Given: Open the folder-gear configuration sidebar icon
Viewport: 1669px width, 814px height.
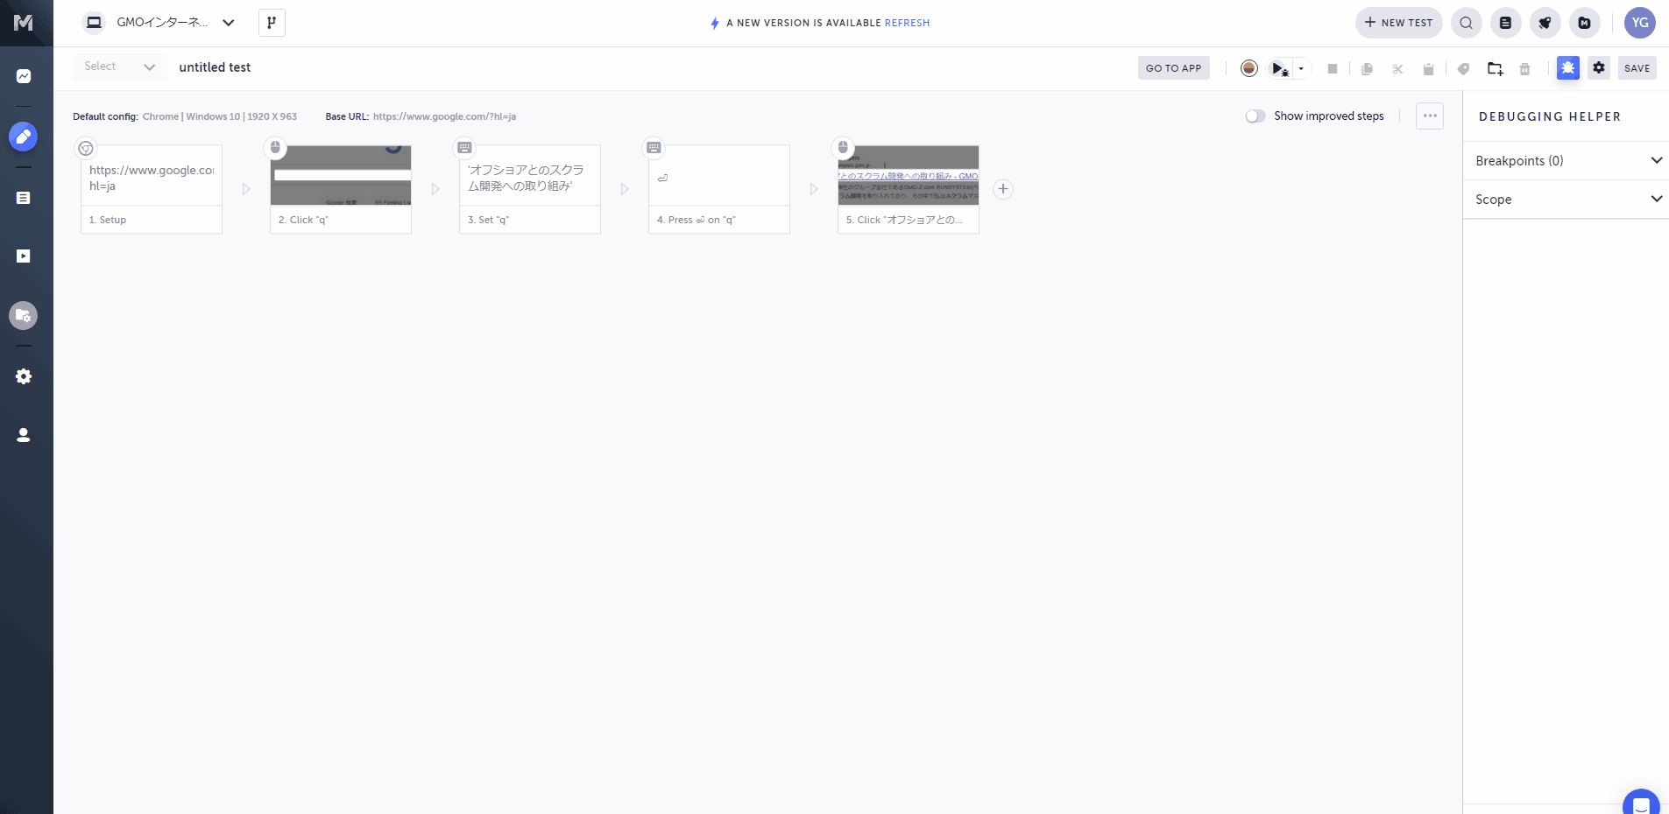Looking at the screenshot, I should [24, 315].
